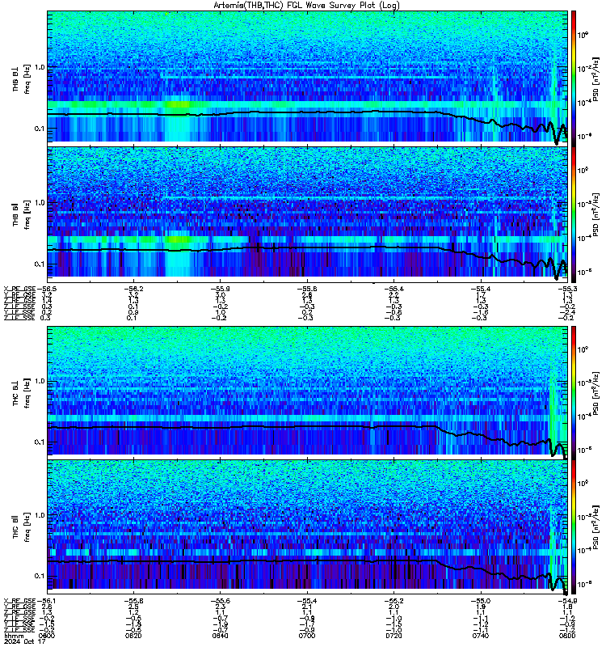This screenshot has width=606, height=647.
Task: Click the 1.0 frequency tick of the THB B∥ panel
Action: coord(40,203)
